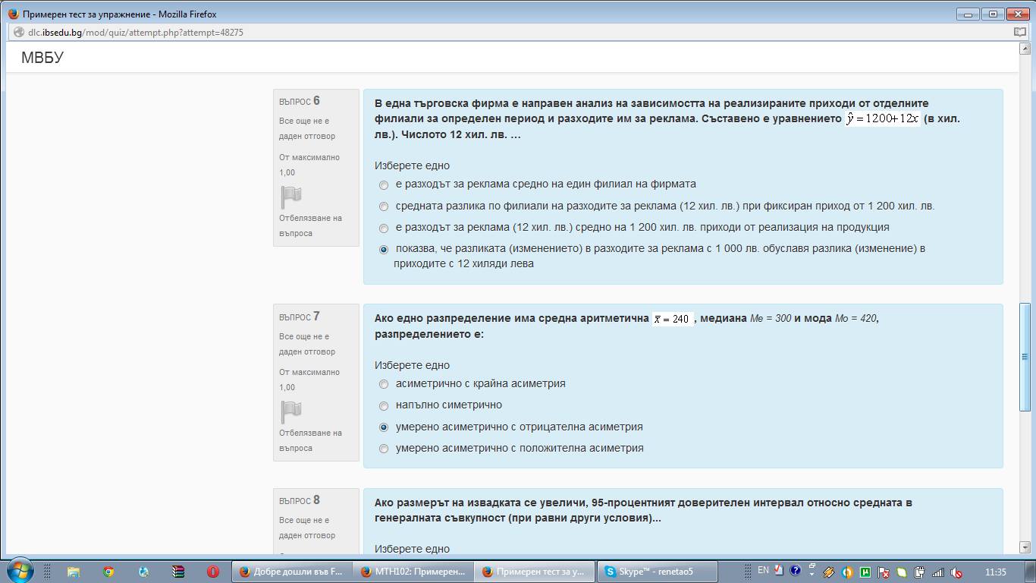Open Google Chrome from the taskbar

[x=108, y=572]
